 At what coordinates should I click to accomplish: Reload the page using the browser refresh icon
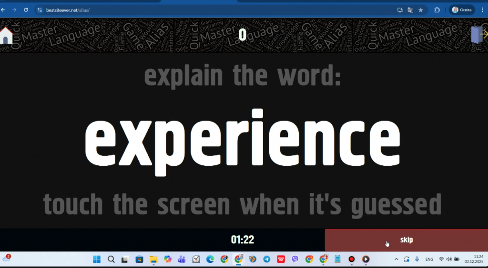26,10
